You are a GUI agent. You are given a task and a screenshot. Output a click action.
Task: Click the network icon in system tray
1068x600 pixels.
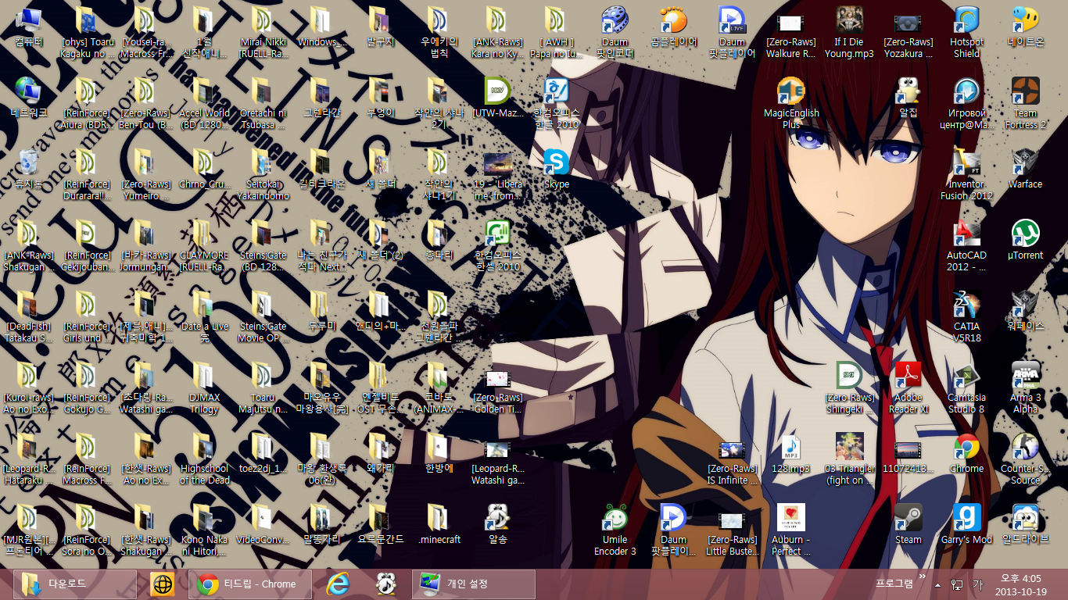[956, 584]
